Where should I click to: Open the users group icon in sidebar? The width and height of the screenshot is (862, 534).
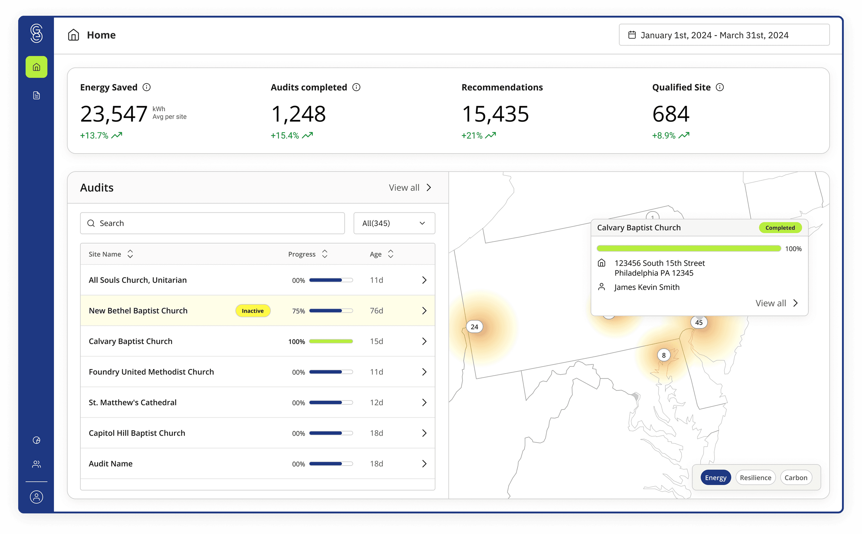(36, 464)
